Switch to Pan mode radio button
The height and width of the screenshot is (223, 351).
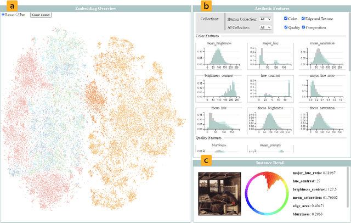[x=18, y=14]
